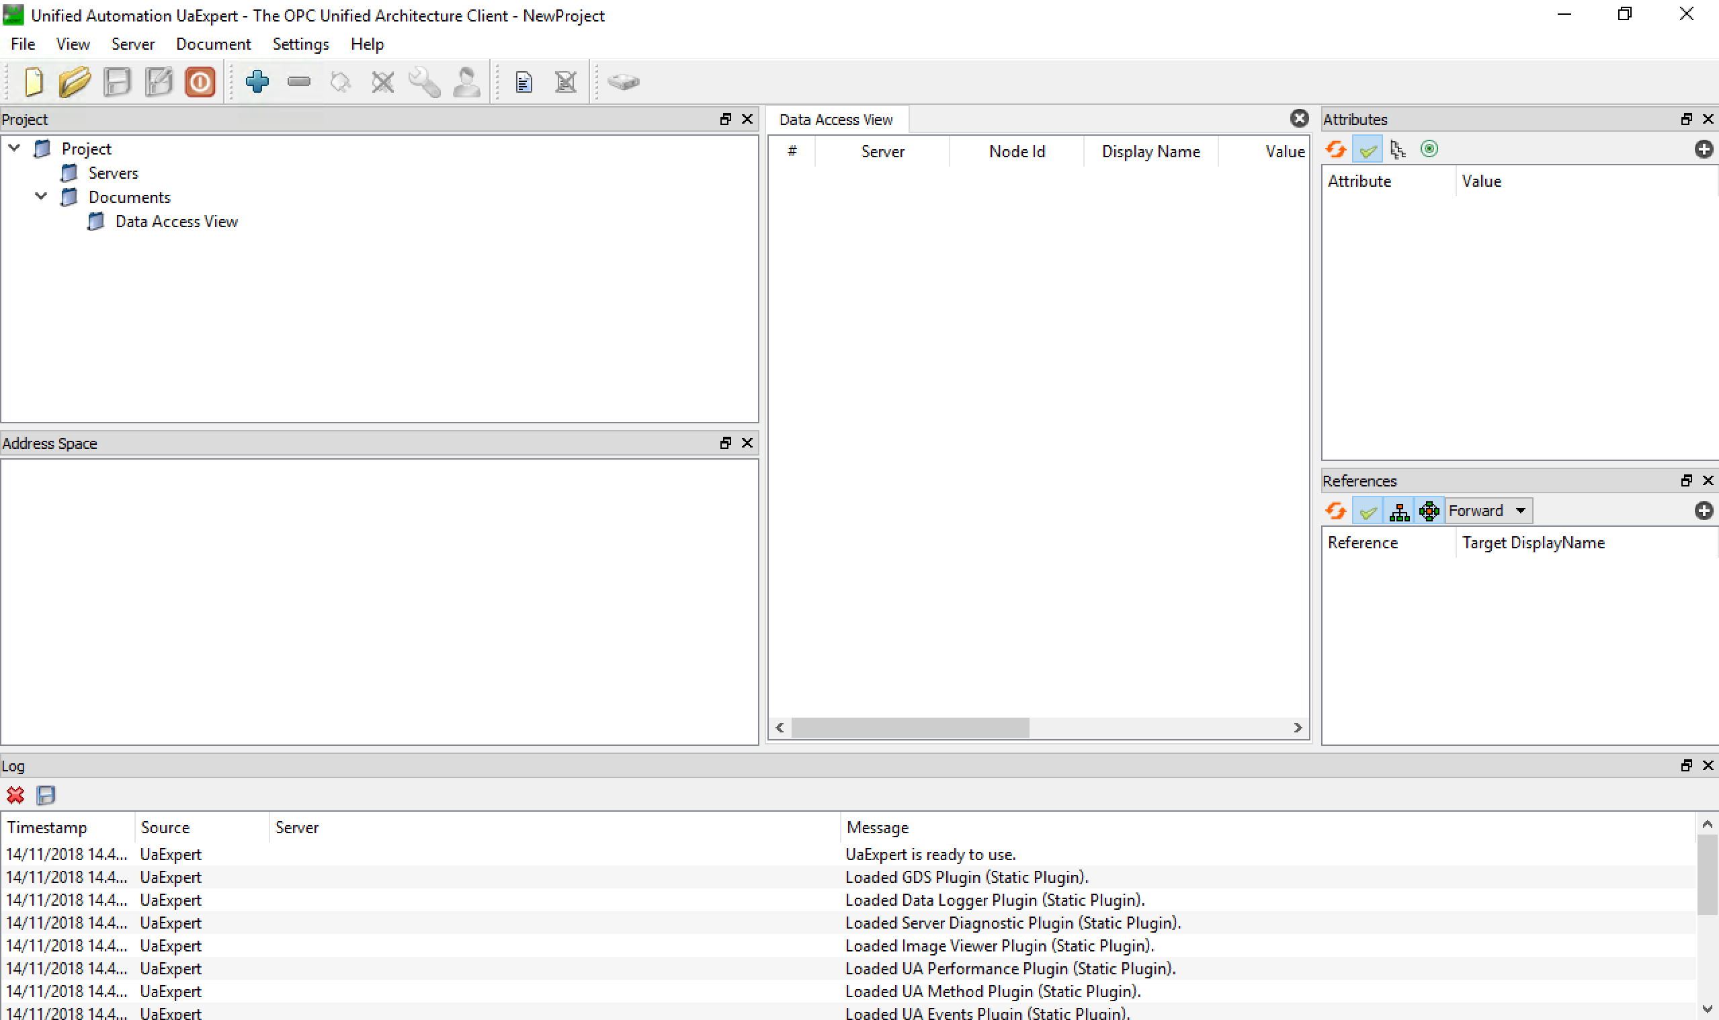Select Data Access View tree item

pyautogui.click(x=177, y=221)
